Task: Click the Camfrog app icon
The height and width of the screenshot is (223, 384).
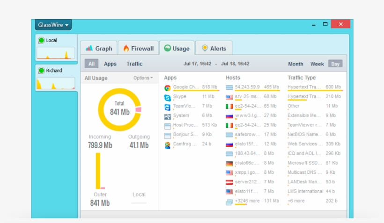Action: (x=168, y=145)
